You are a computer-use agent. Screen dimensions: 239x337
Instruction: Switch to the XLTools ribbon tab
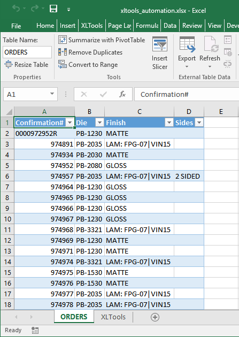tap(92, 26)
